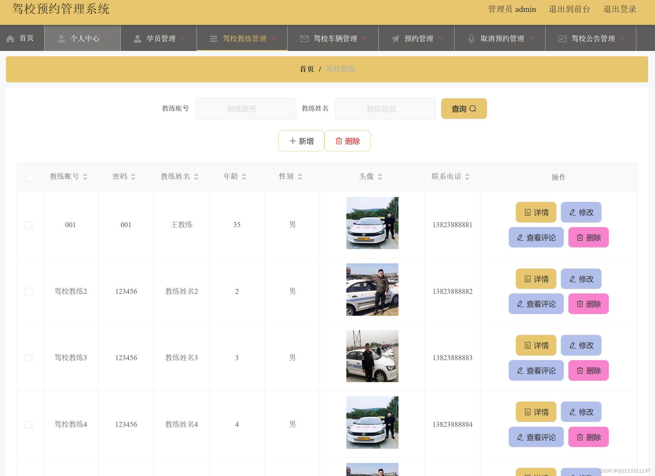Click the person icon beside 个人中心
The image size is (655, 476).
[x=61, y=39]
